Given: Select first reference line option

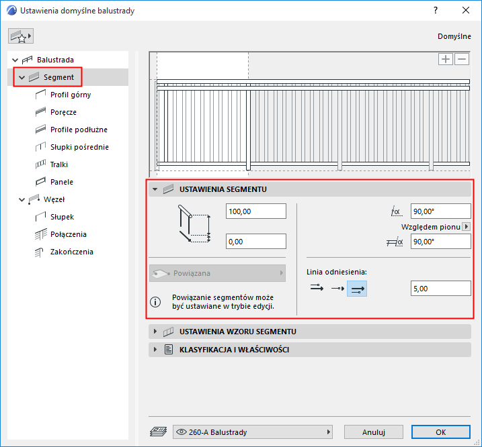Looking at the screenshot, I should pos(317,289).
